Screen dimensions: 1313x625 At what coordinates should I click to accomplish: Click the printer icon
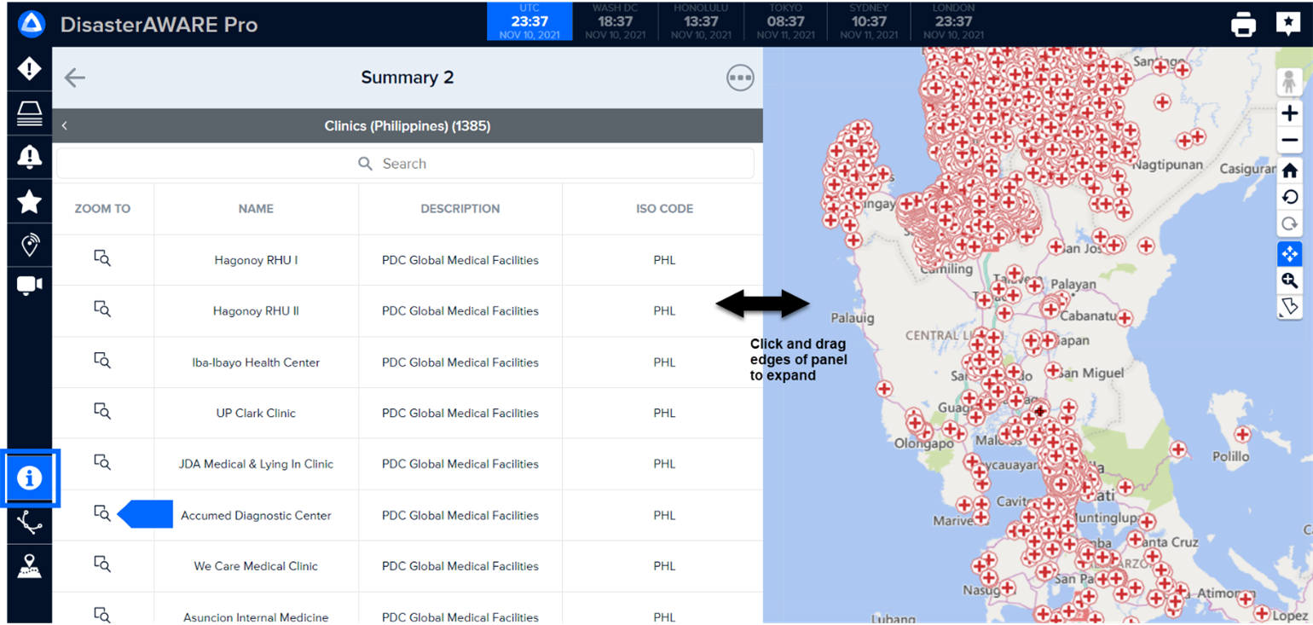[x=1244, y=25]
